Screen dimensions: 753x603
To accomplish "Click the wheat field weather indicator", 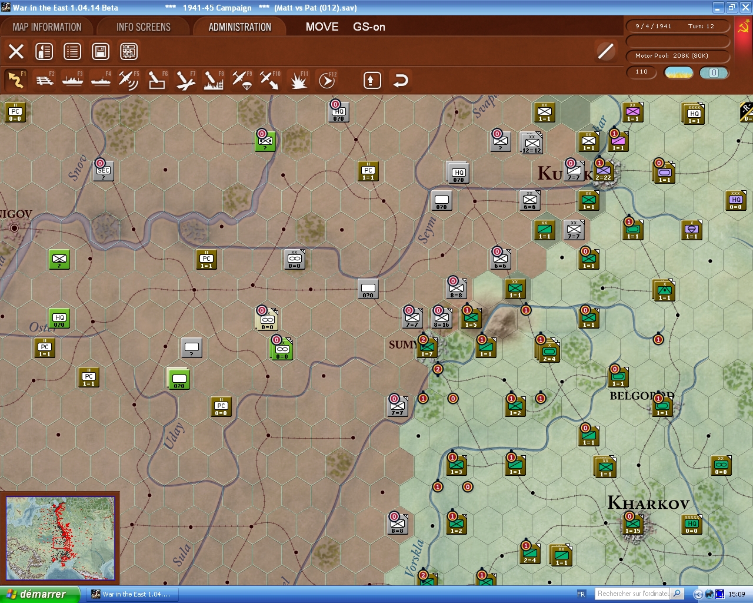I will [x=678, y=72].
